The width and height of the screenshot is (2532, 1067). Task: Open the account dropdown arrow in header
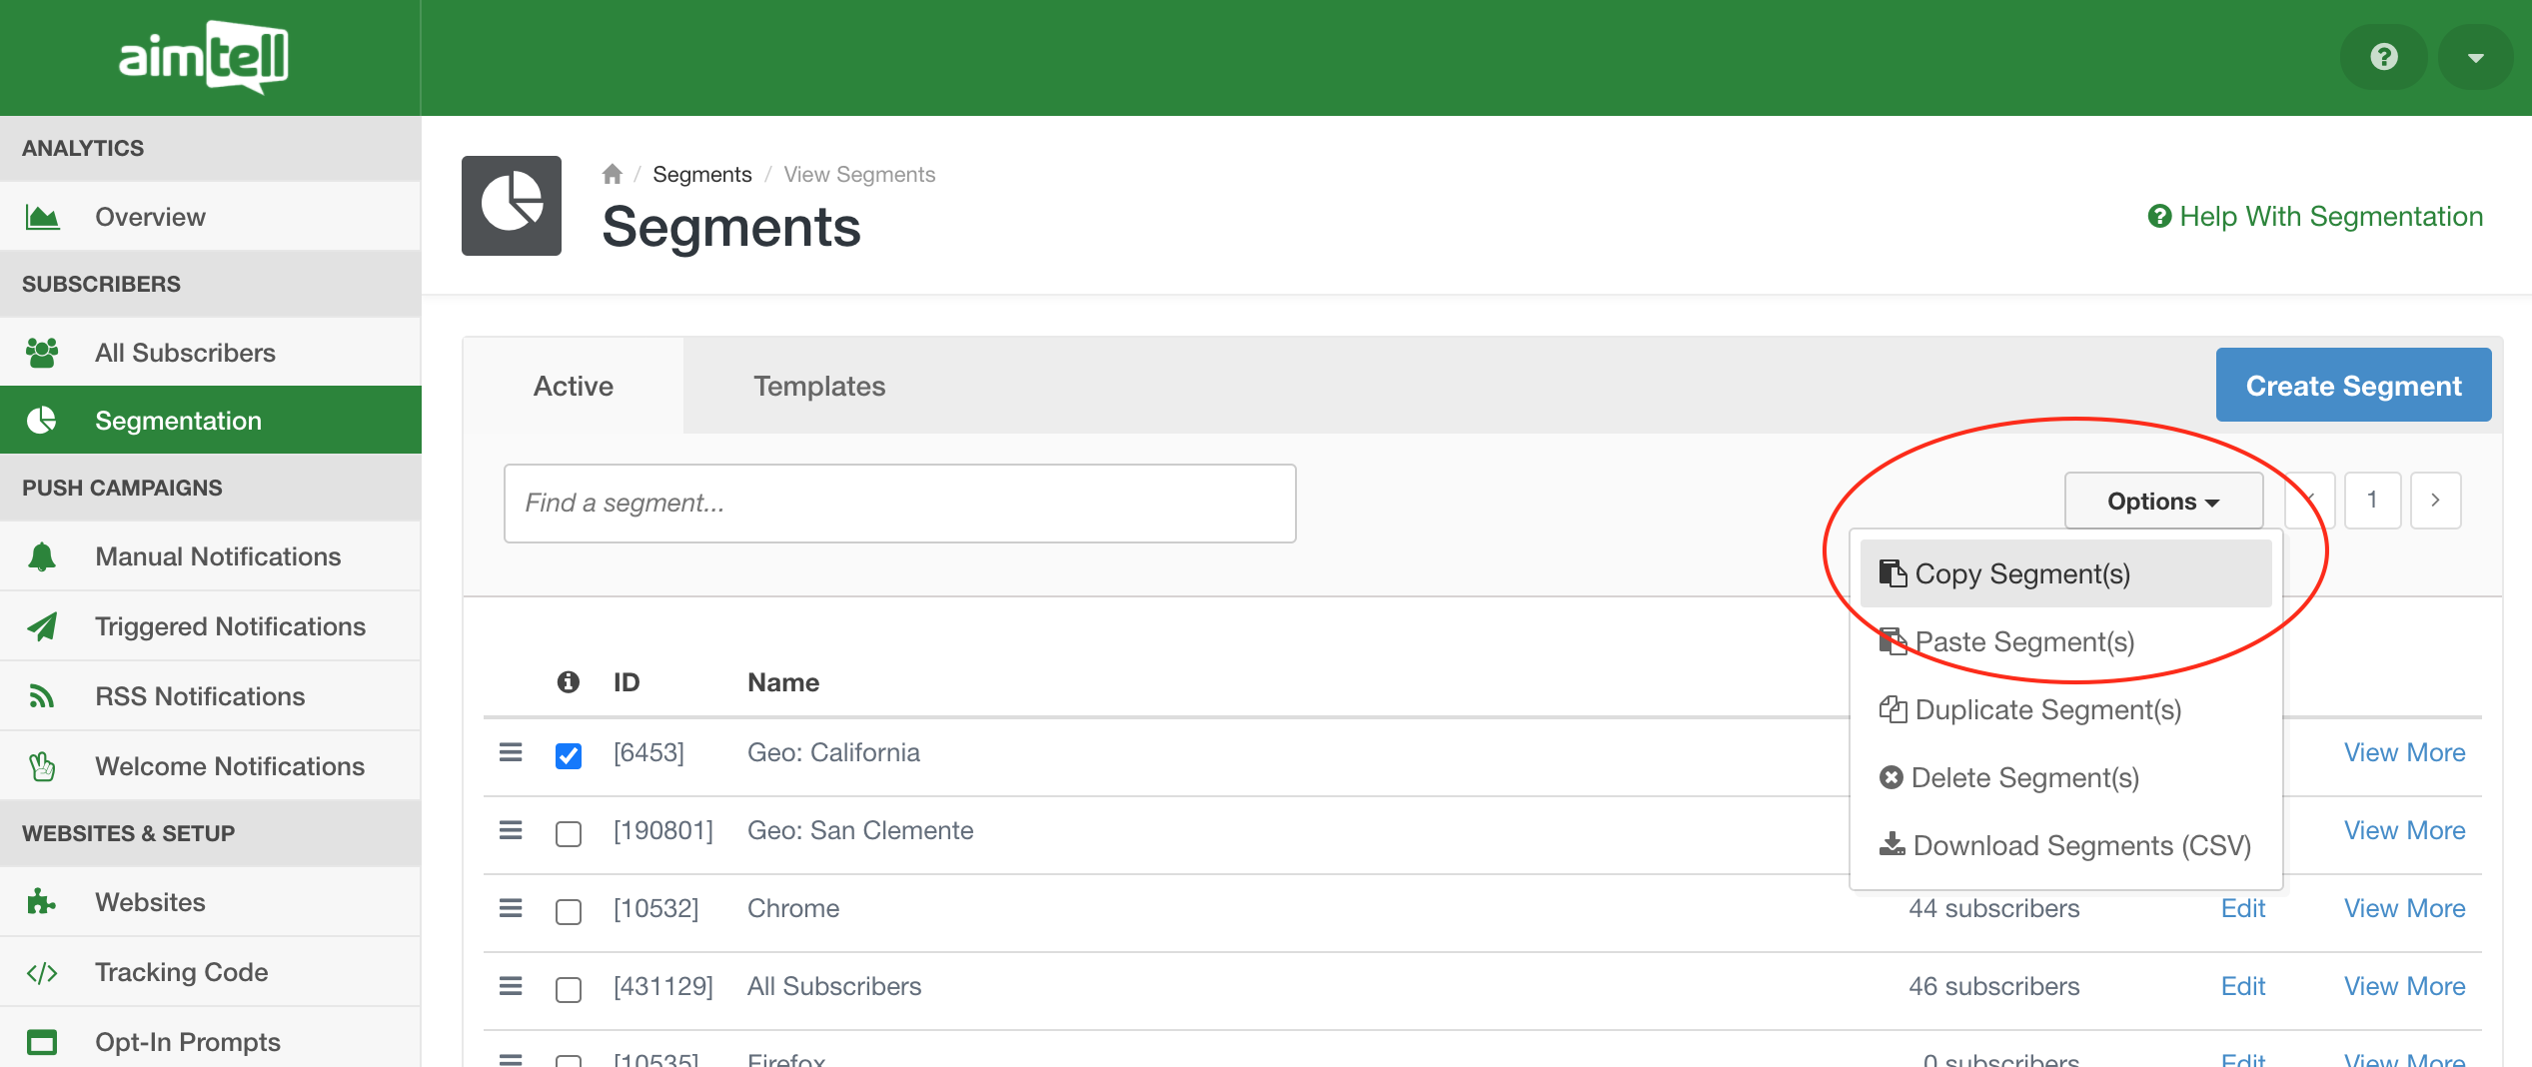tap(2475, 57)
